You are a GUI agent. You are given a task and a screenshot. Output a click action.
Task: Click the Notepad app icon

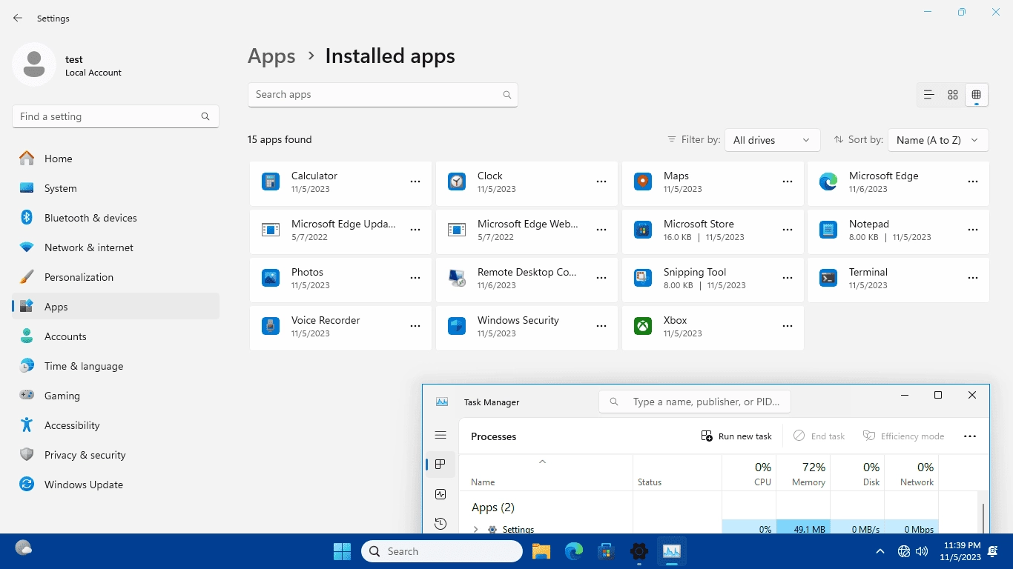[x=828, y=230]
